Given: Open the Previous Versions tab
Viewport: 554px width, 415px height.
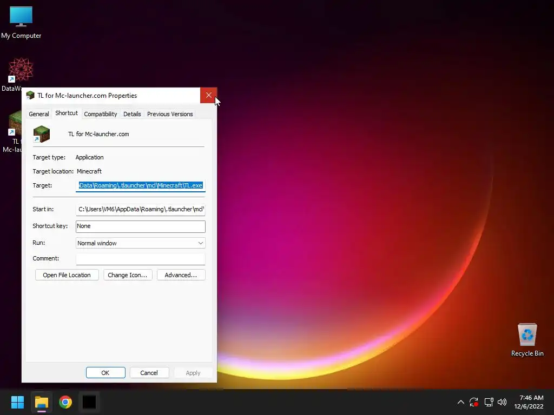Looking at the screenshot, I should coord(170,114).
